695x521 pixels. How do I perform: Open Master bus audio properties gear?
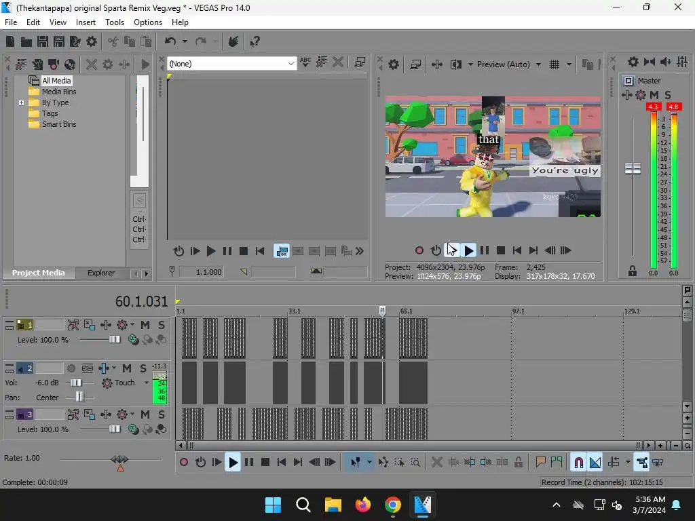click(633, 62)
